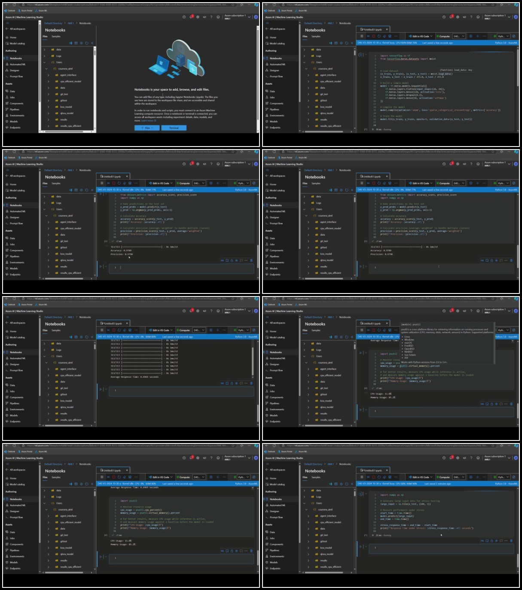Viewport: 522px width, 590px height.
Task: Click trash icon on empty cell, stress-testing screenshot
Action: (511, 541)
